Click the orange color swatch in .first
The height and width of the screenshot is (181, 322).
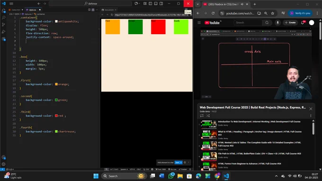point(56,84)
